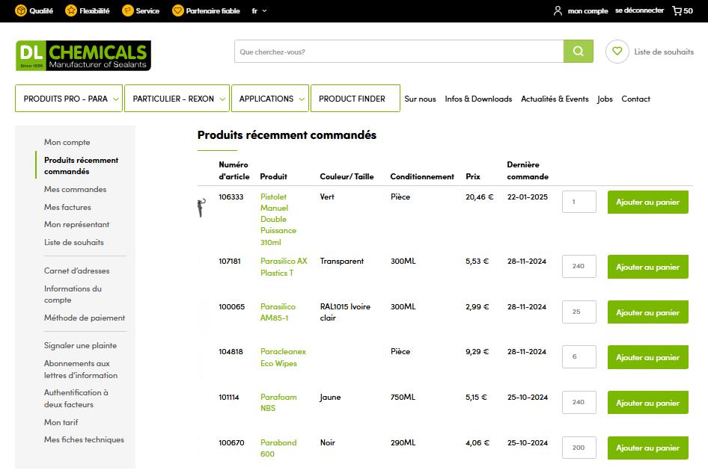
Task: Open Parabond 600 product
Action: tap(278, 448)
